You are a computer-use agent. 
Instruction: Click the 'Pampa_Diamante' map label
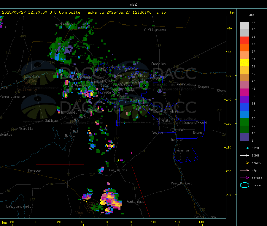pyautogui.click(x=12, y=97)
